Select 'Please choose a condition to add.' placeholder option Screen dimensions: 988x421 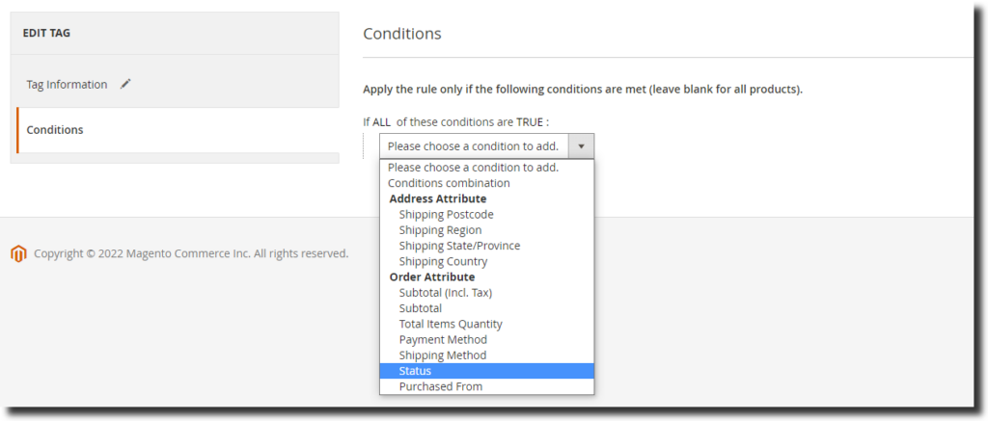(x=473, y=168)
